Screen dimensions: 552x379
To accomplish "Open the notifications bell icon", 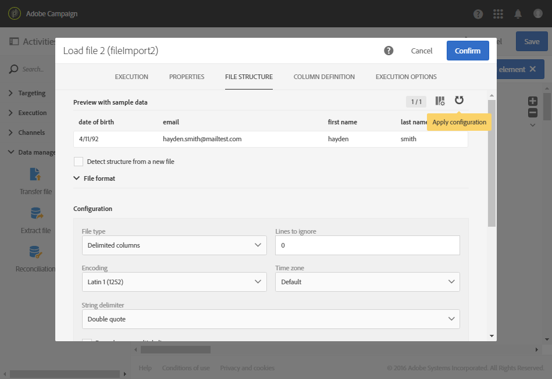I will click(x=517, y=14).
